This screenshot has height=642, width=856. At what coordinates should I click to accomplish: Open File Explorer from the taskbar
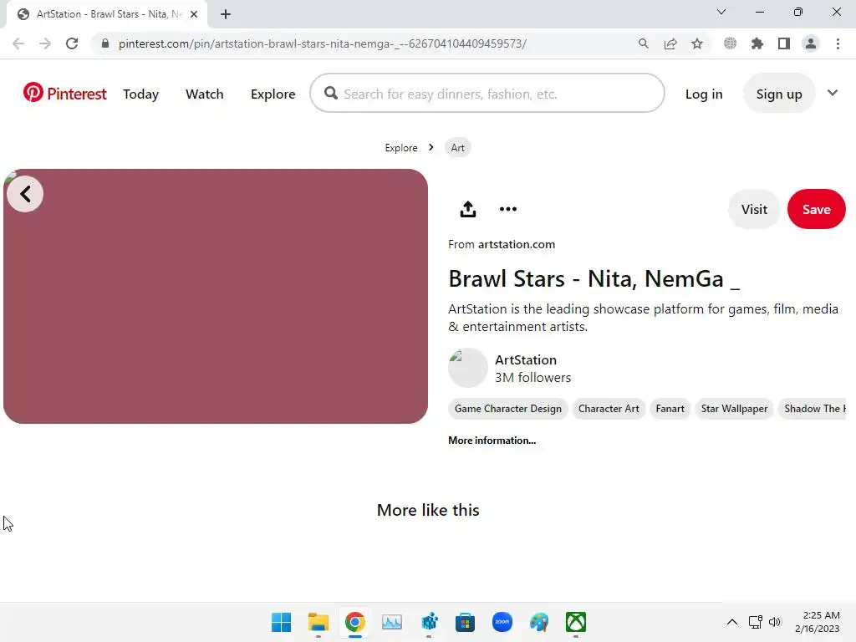click(x=318, y=622)
